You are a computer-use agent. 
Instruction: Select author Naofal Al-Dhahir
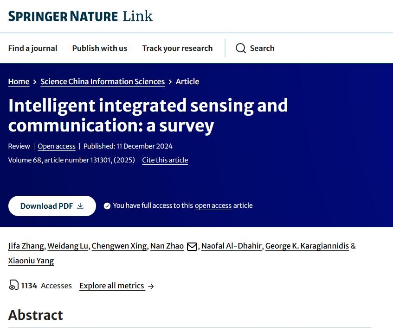pos(232,246)
